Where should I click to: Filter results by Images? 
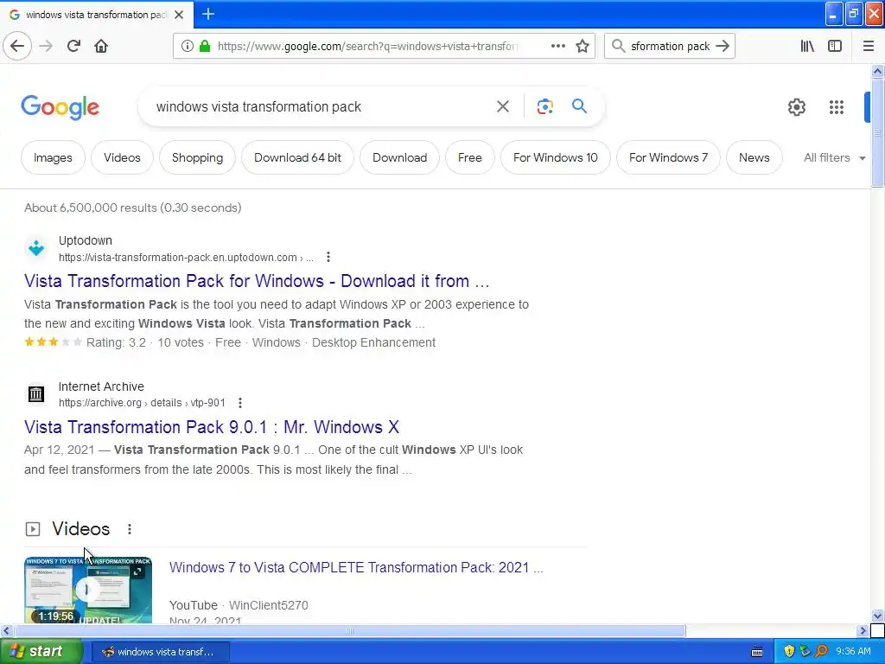click(x=53, y=157)
